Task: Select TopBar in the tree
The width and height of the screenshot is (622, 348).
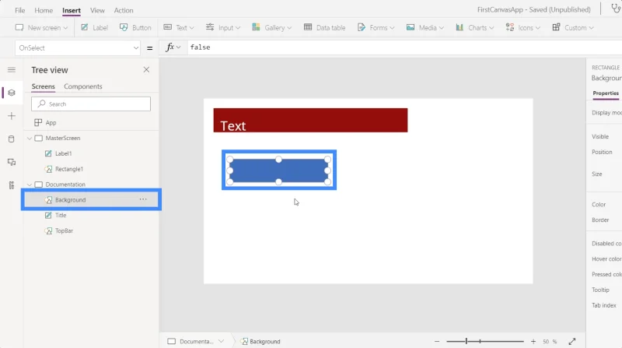Action: coord(64,230)
